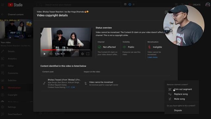Viewport: 211px width, 119px height.
Task: Click the crossed dollar icon by Video cannot be monetised
Action: 86,83
